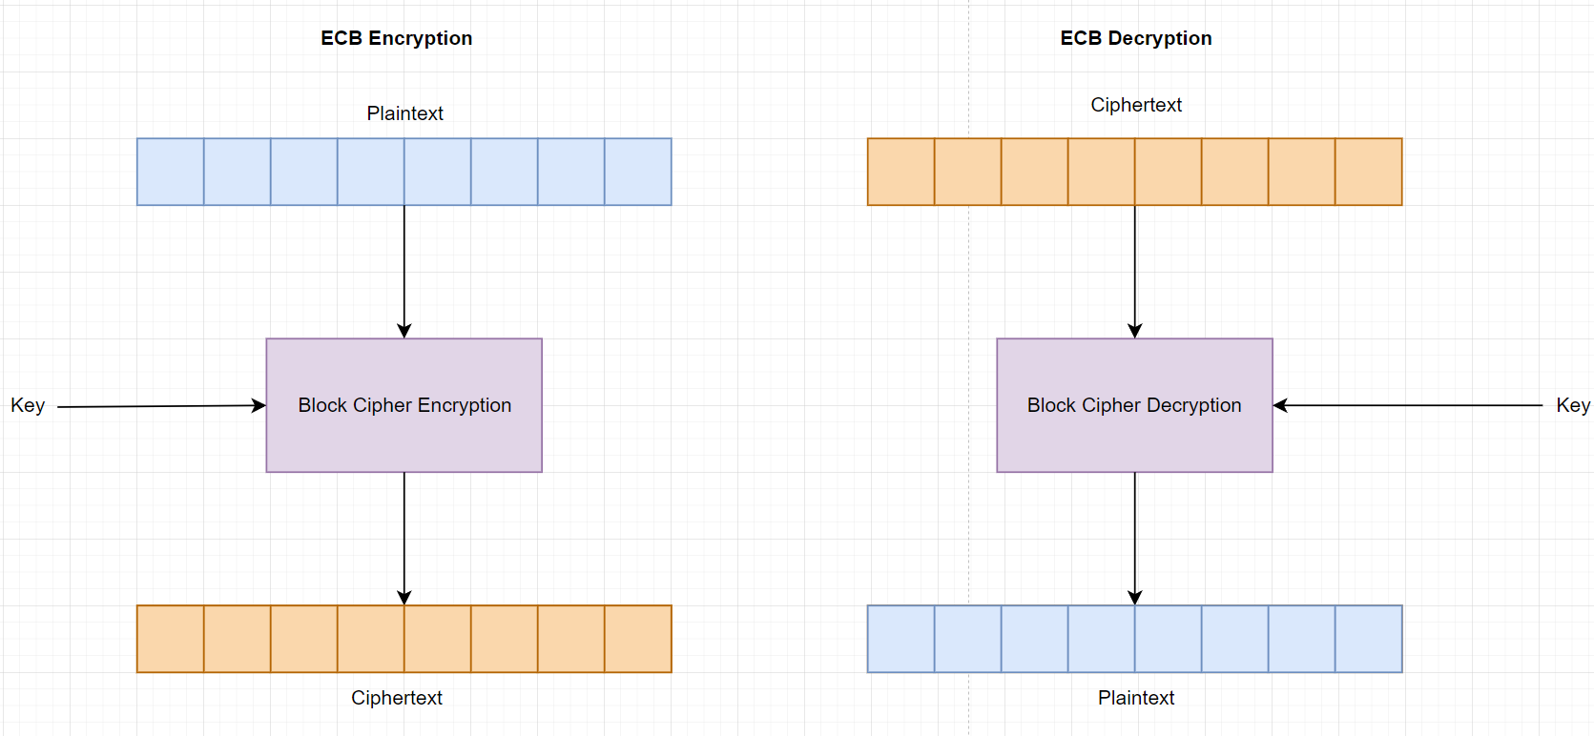The width and height of the screenshot is (1594, 736).
Task: Select the ECB Decryption title text
Action: click(x=1135, y=38)
